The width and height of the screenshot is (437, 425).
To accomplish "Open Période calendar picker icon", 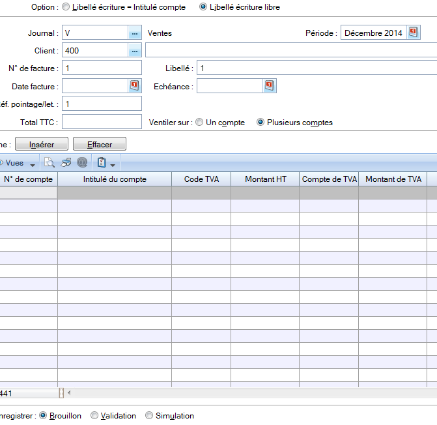I will tap(413, 33).
